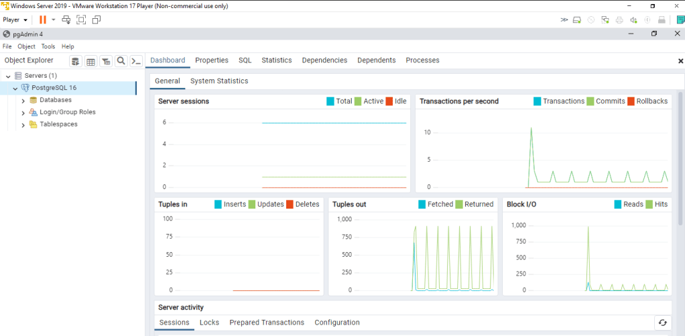Click the Rollbacks legend color swatch
Image resolution: width=685 pixels, height=336 pixels.
[x=631, y=101]
